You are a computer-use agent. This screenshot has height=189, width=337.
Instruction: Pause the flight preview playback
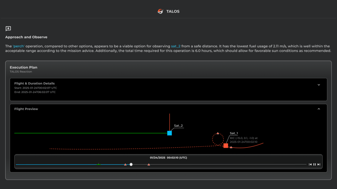314,164
